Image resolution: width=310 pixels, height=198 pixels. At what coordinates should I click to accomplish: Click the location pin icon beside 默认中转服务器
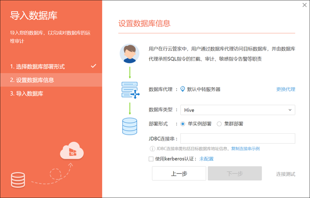(x=182, y=89)
